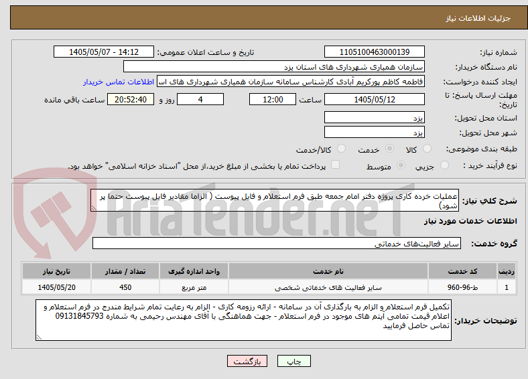Select the متوسط purchase type radio
The width and height of the screenshot is (528, 379).
pyautogui.click(x=401, y=165)
